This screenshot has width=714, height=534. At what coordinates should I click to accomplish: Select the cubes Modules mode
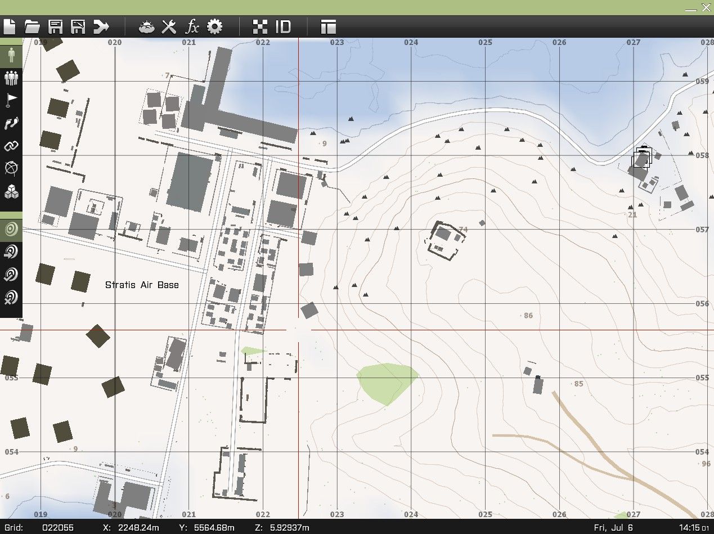point(11,192)
